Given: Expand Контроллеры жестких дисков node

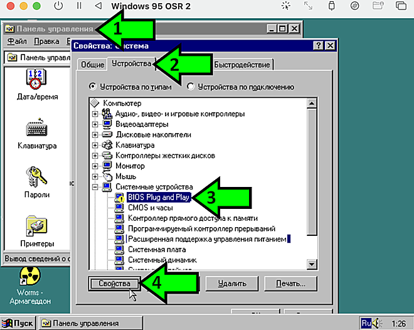Looking at the screenshot, I should (x=95, y=156).
